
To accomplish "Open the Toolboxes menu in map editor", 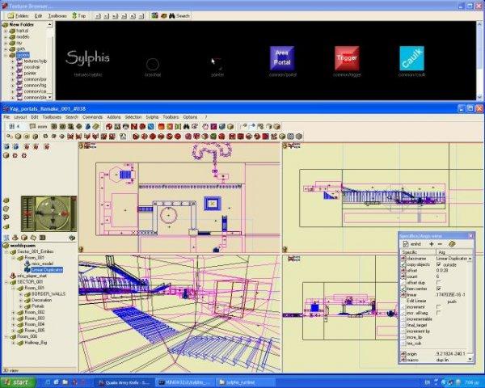I will 52,117.
